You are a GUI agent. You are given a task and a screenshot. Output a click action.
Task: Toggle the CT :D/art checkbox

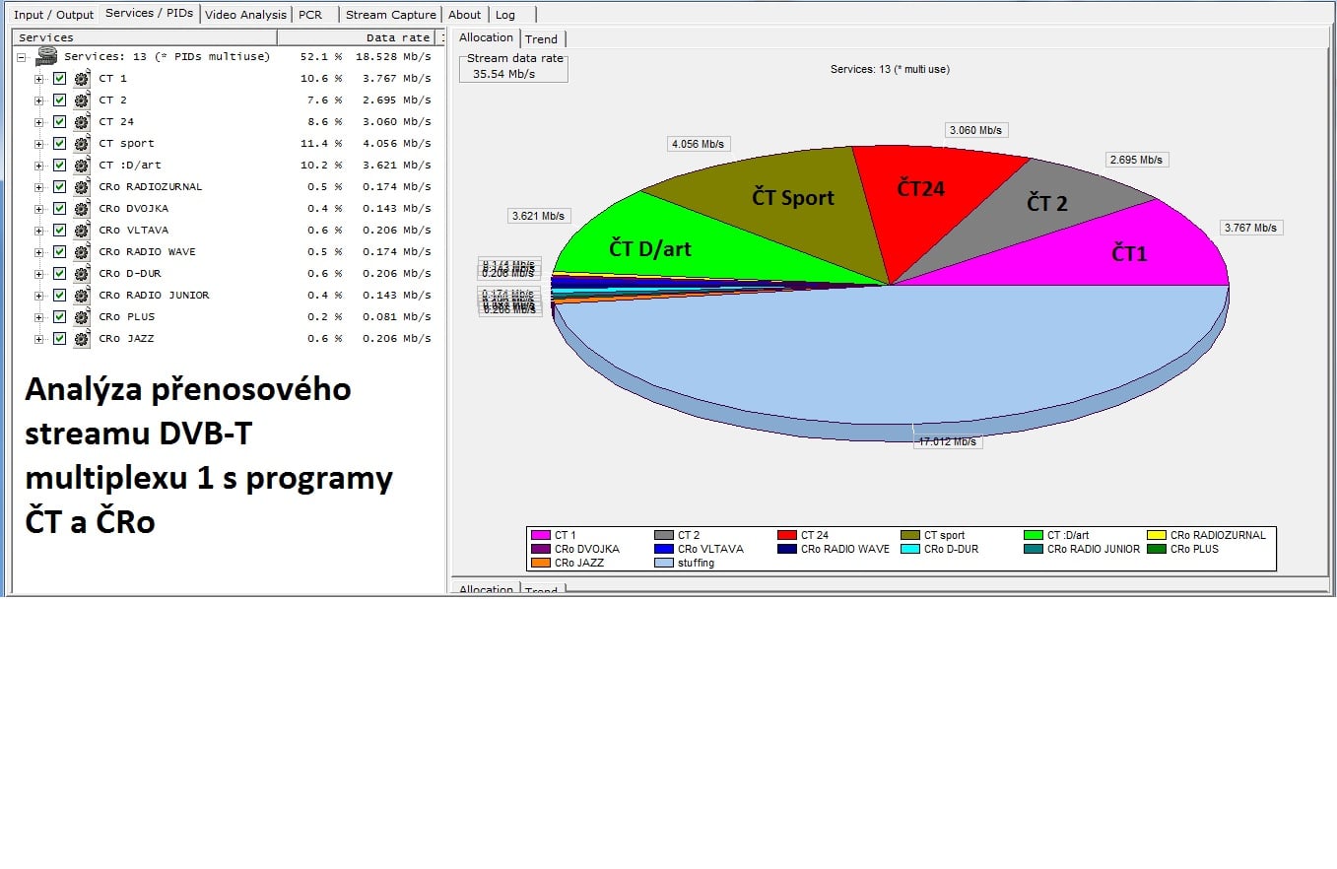tap(59, 166)
